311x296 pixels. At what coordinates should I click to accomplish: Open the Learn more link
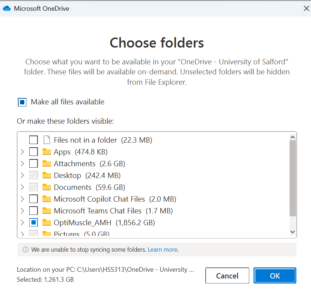(x=162, y=250)
